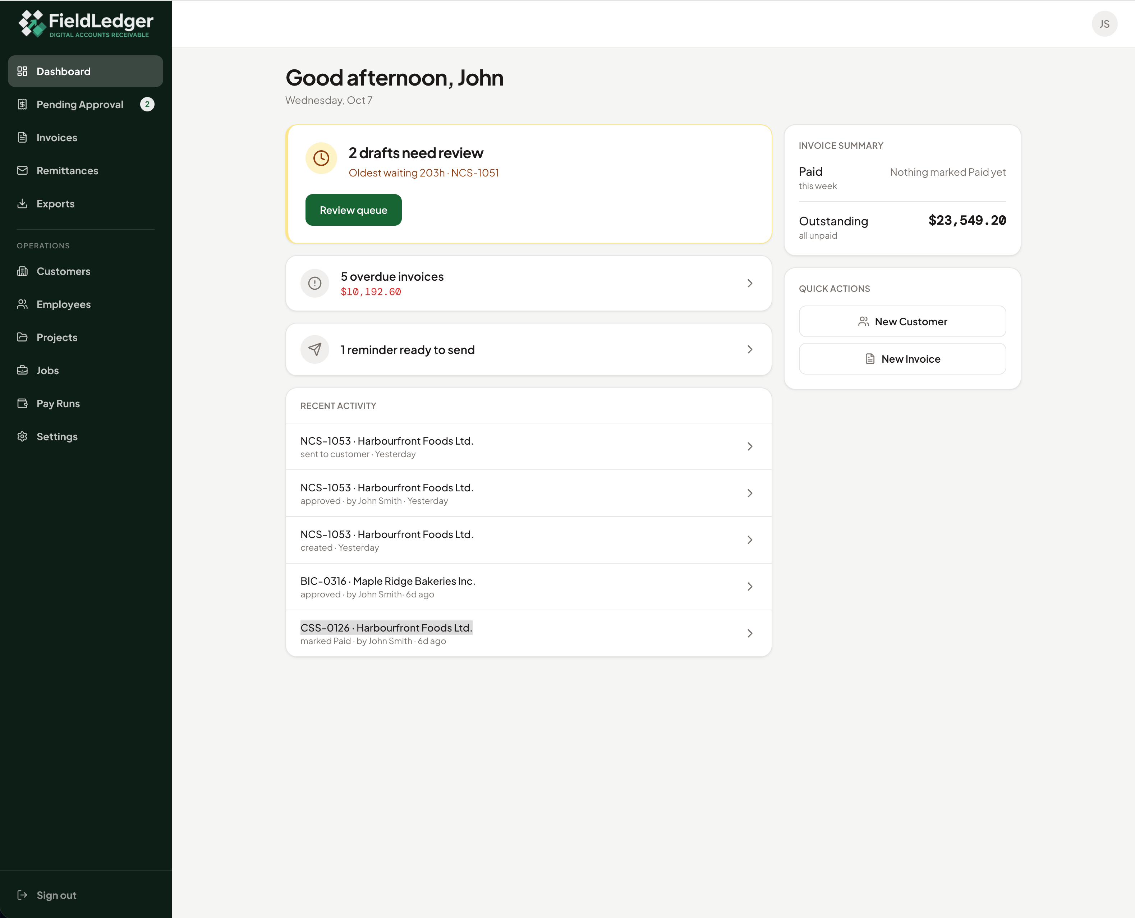Click the Review queue button
Screen dimensions: 1135x918
click(354, 210)
